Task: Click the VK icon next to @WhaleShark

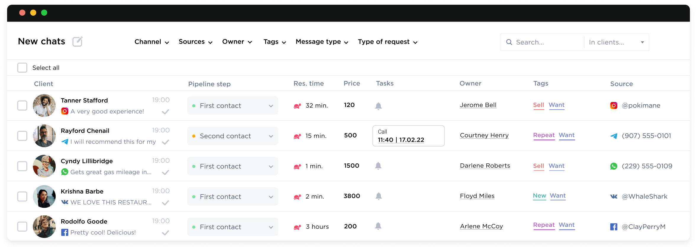Action: coord(614,197)
